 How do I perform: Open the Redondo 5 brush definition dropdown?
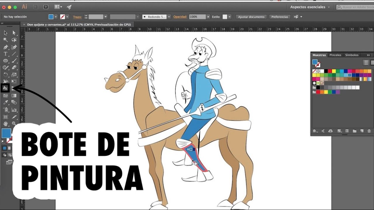pos(169,17)
